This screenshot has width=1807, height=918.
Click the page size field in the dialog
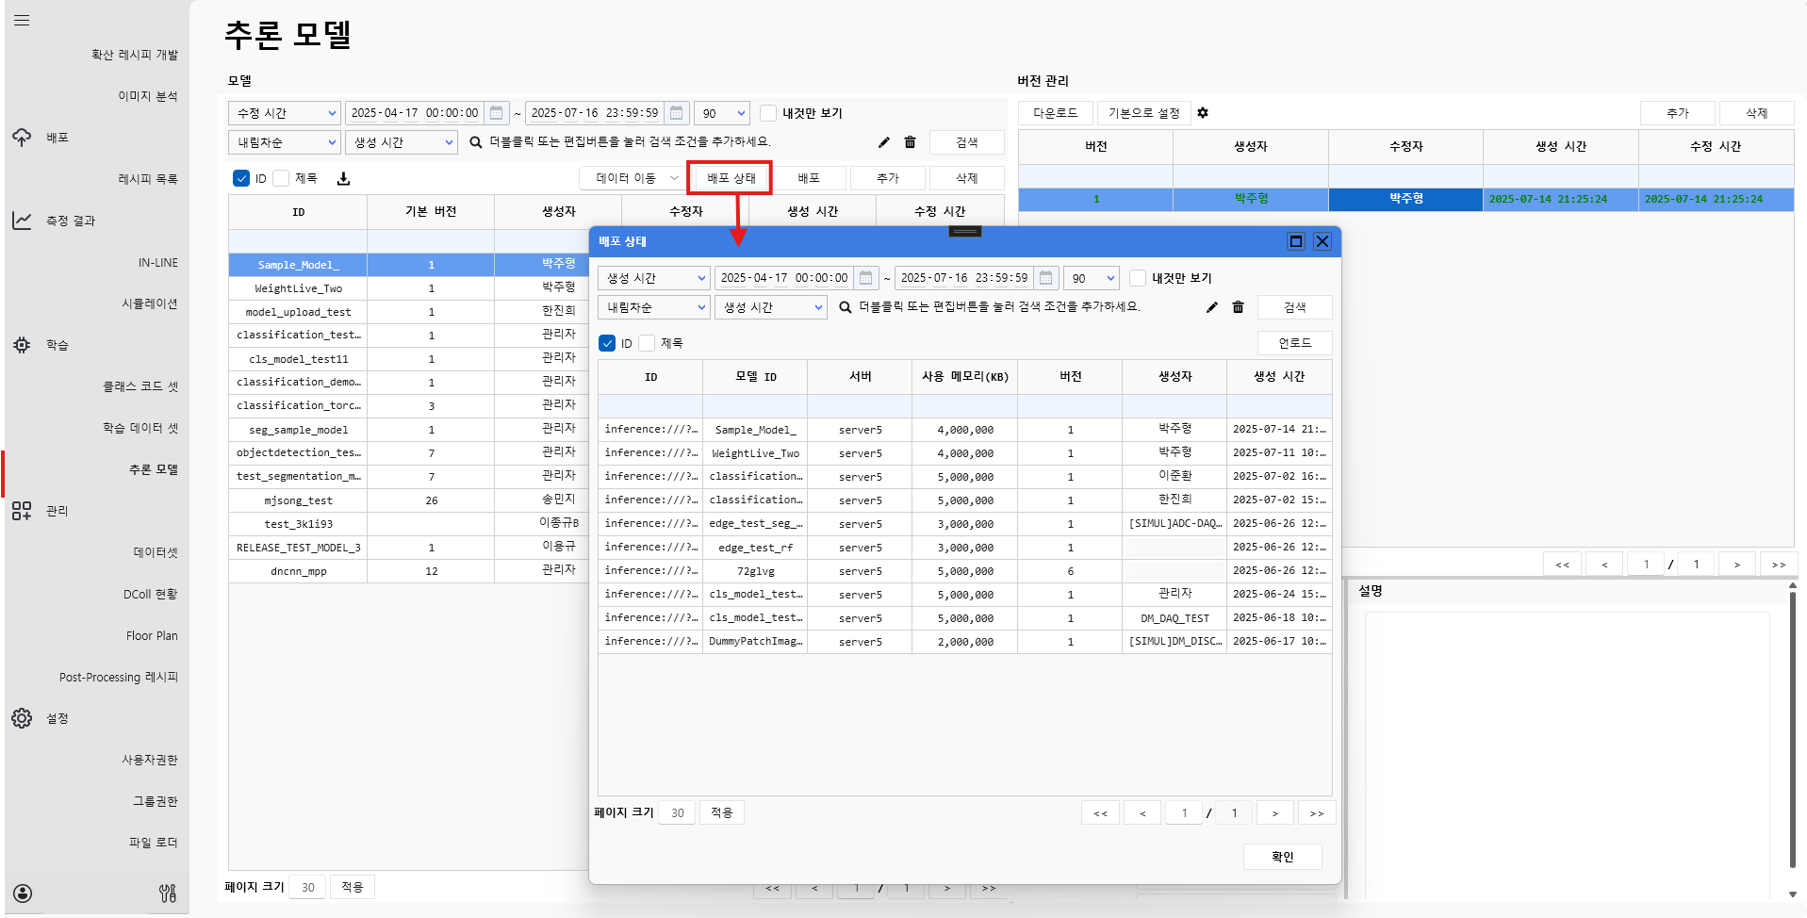coord(677,812)
